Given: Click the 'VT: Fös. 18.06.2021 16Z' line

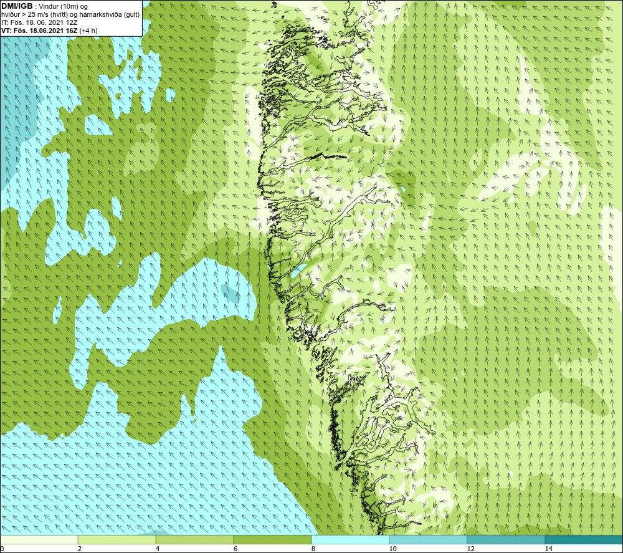Looking at the screenshot, I should (39, 31).
